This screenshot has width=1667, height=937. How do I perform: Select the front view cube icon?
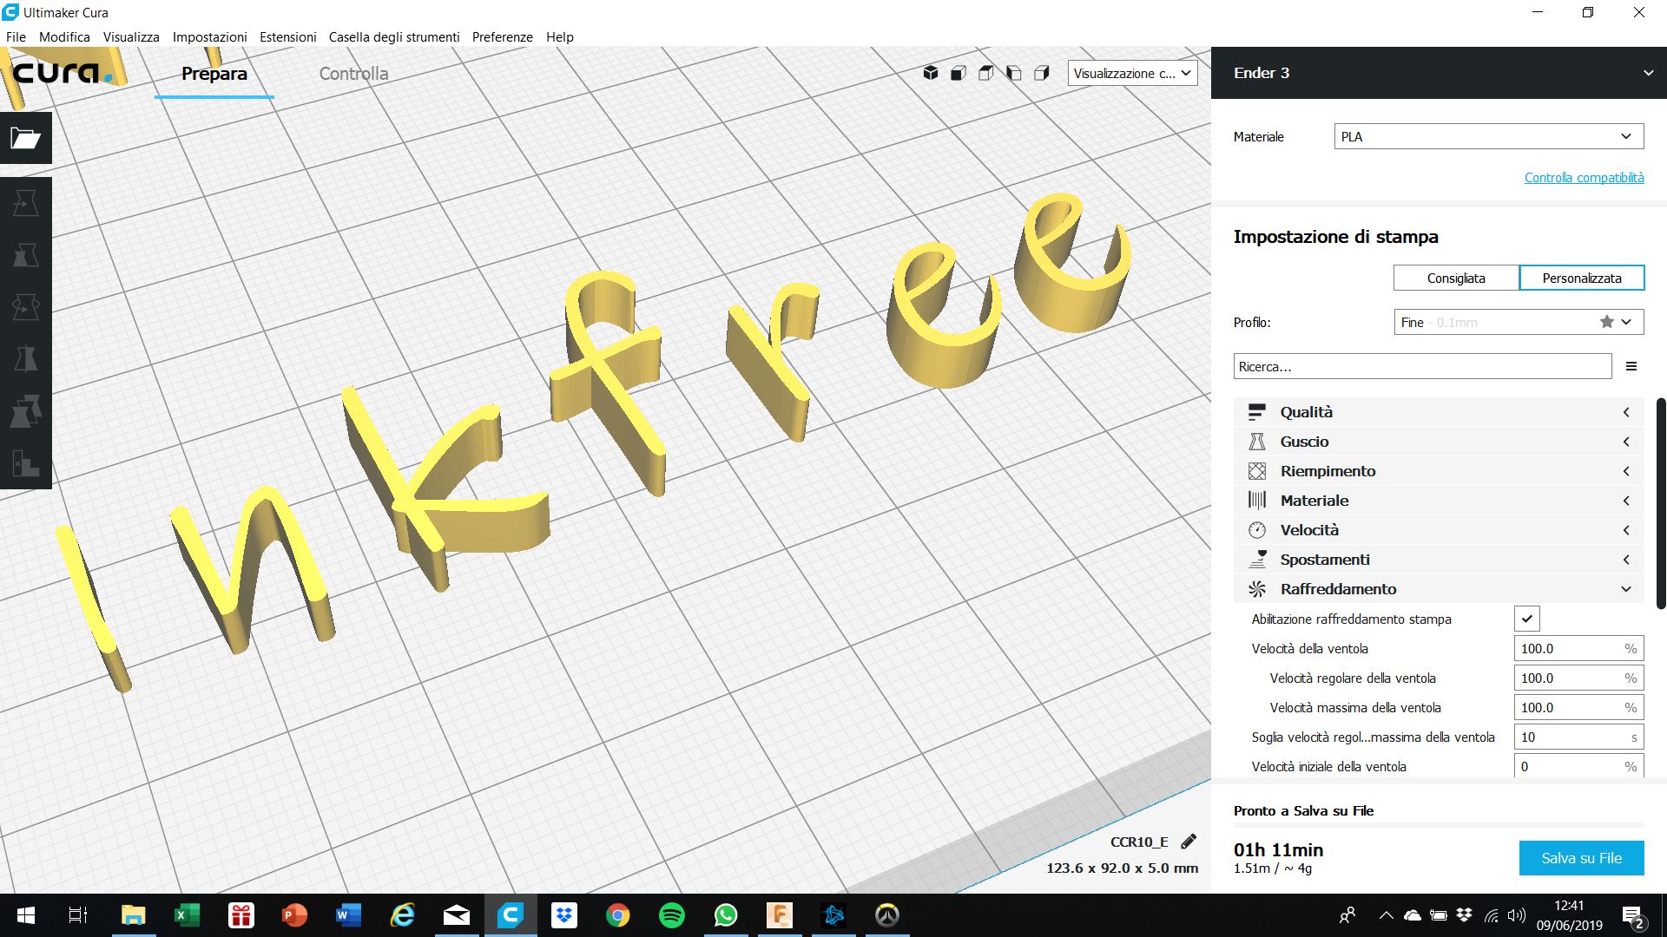click(x=958, y=73)
